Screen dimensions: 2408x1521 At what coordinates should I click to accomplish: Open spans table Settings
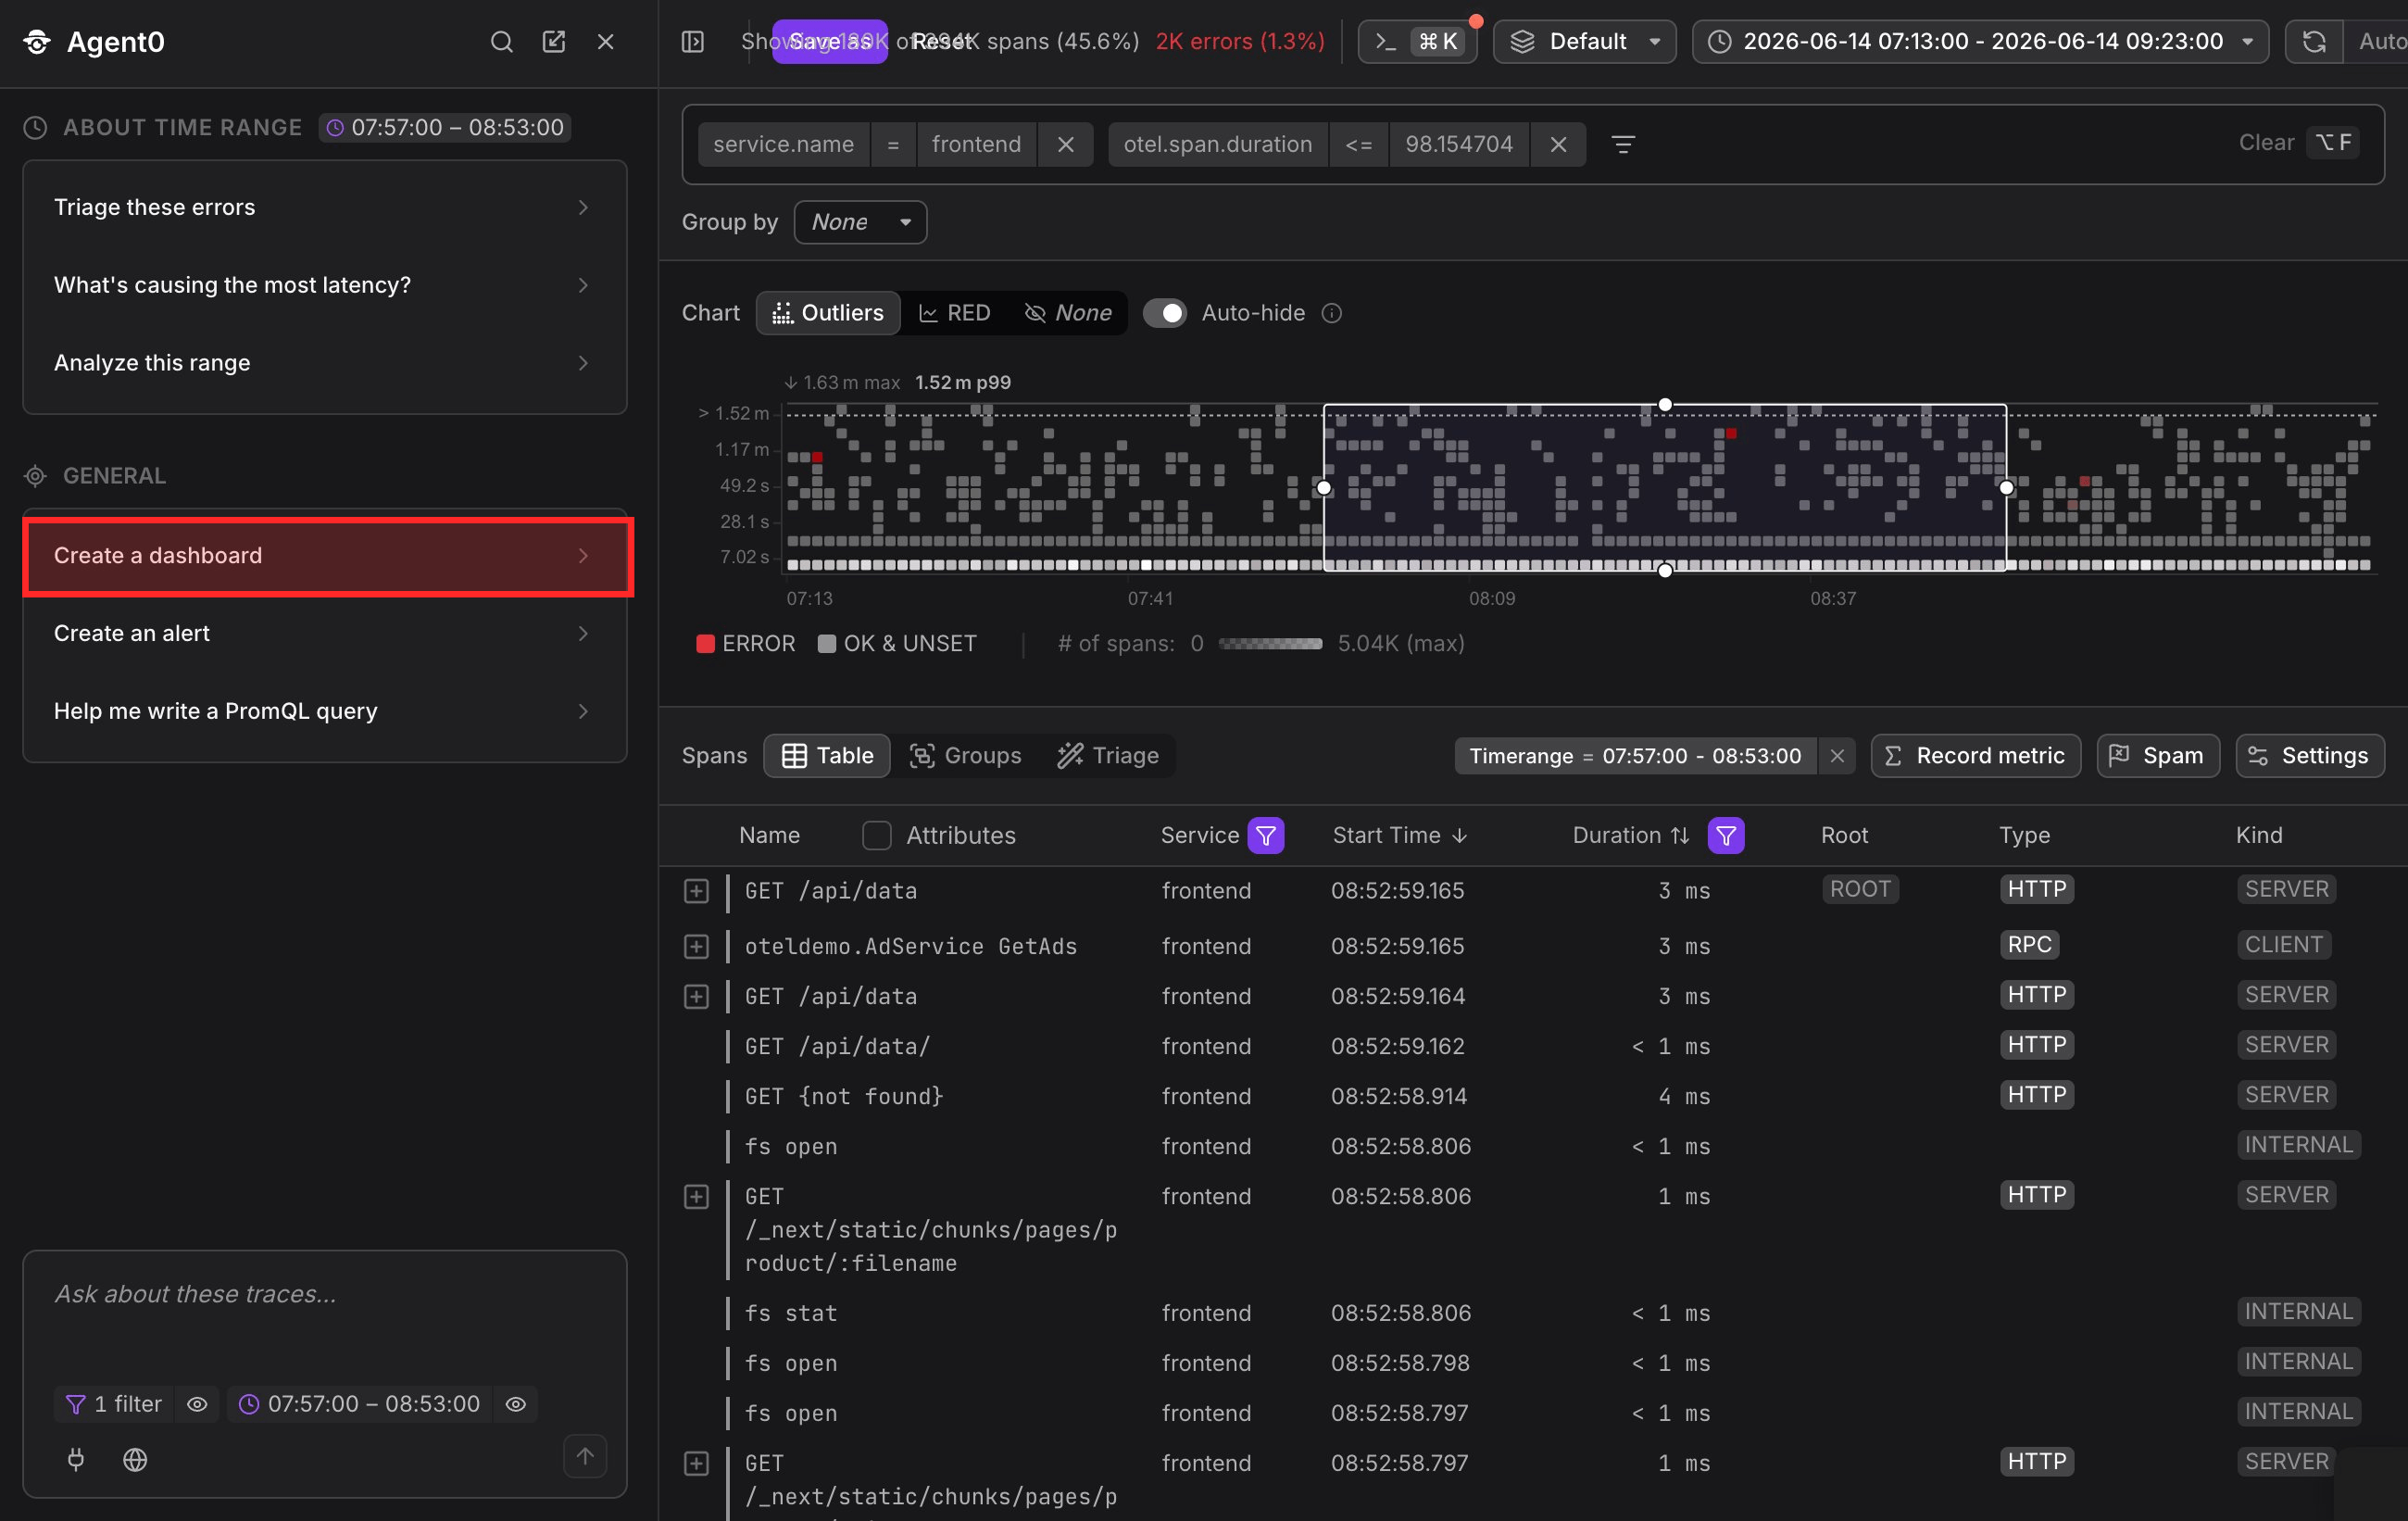pos(2309,756)
